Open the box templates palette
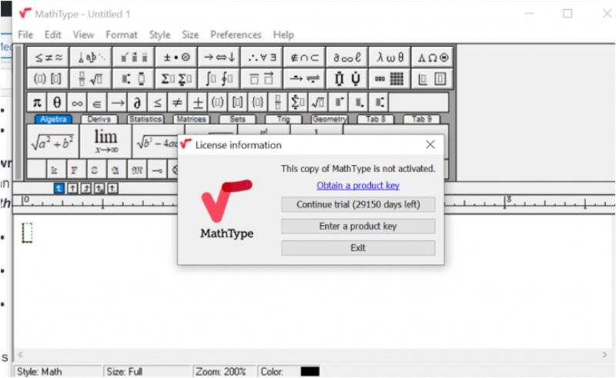The image size is (616, 378). pos(432,79)
